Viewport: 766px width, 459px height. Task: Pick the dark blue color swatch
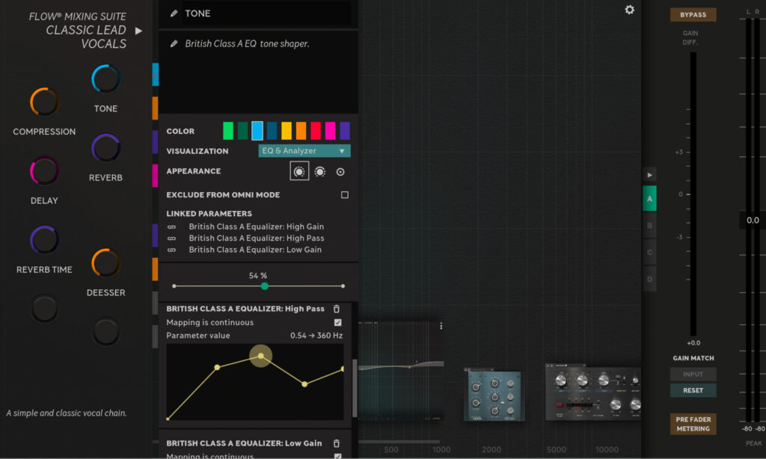[272, 131]
